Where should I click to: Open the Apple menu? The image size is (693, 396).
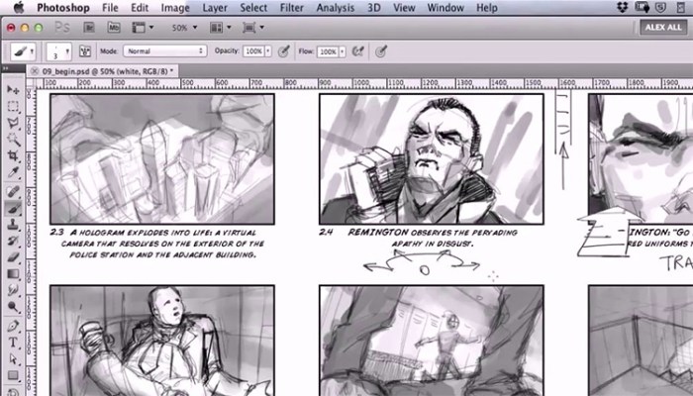point(19,8)
